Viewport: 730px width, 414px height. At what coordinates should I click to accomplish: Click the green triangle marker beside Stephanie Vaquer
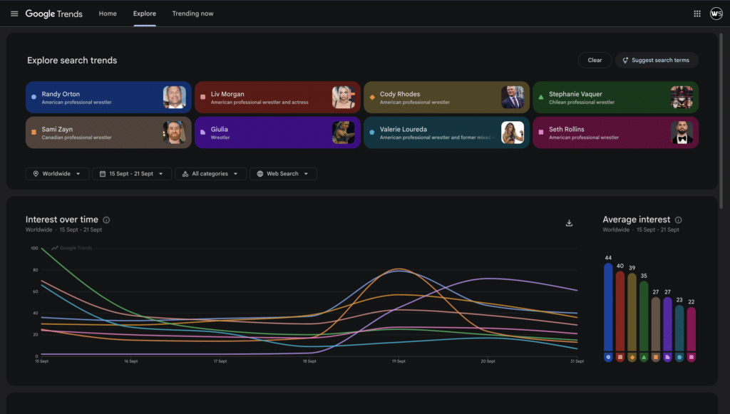541,97
